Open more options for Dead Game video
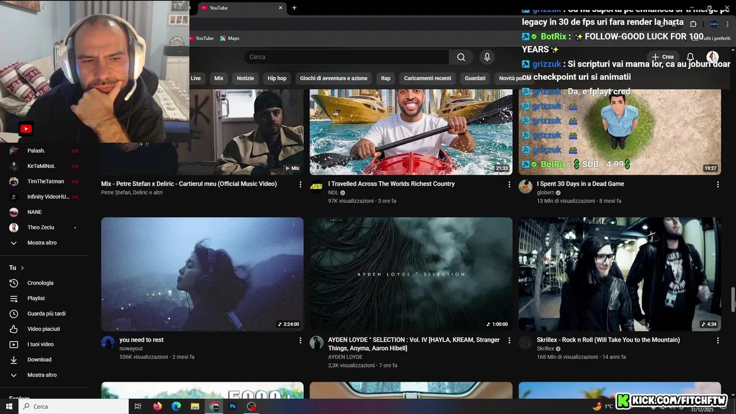736x414 pixels. coord(718,185)
